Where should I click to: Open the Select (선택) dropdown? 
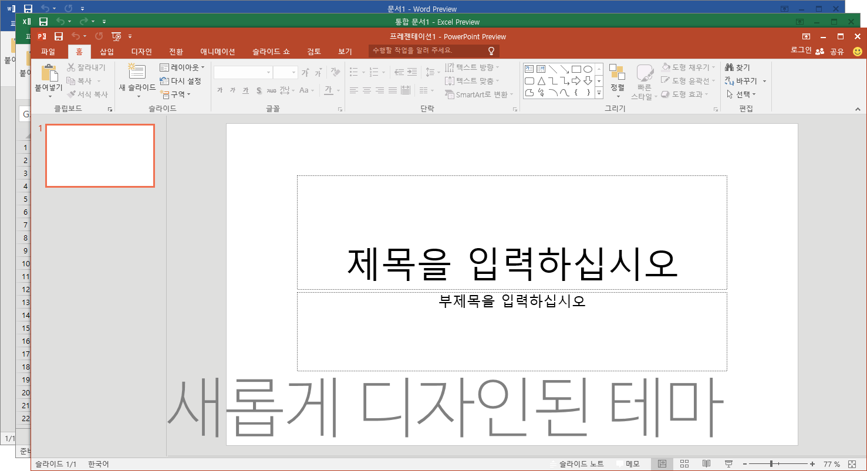point(741,94)
